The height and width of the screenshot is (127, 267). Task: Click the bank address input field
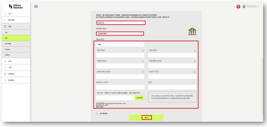point(172,55)
